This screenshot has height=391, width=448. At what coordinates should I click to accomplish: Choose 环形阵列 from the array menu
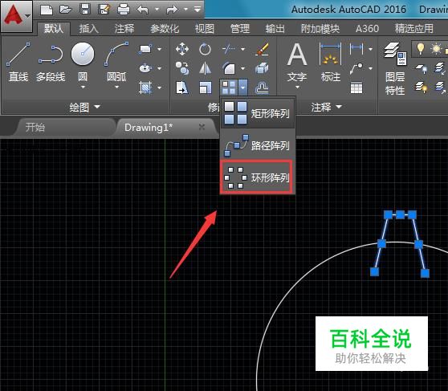tap(257, 177)
